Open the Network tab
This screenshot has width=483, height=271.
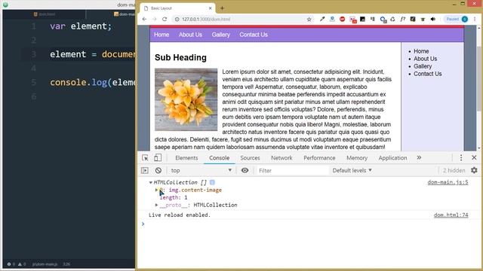281,158
